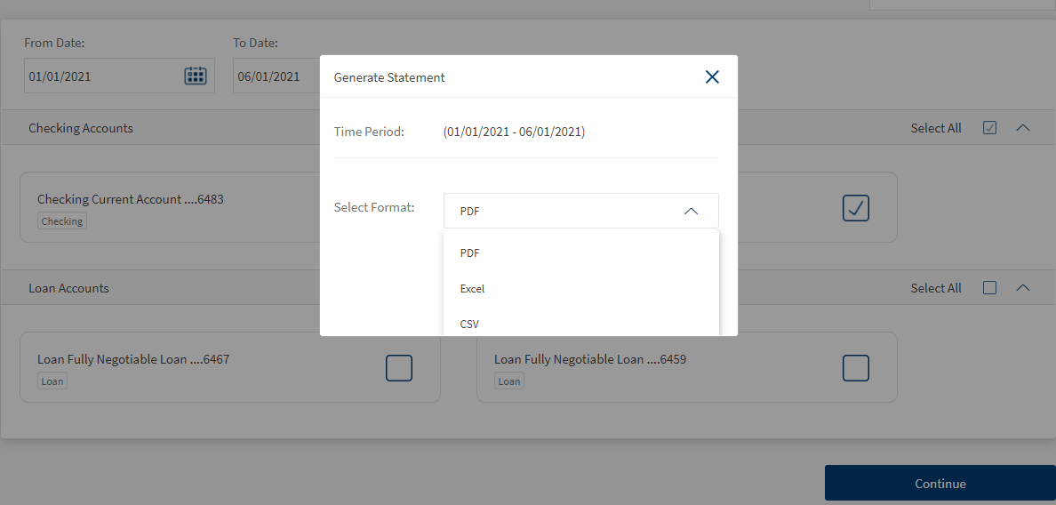Click Checking Current Account 6483 card title
Viewport: 1056px width, 505px height.
tap(131, 200)
